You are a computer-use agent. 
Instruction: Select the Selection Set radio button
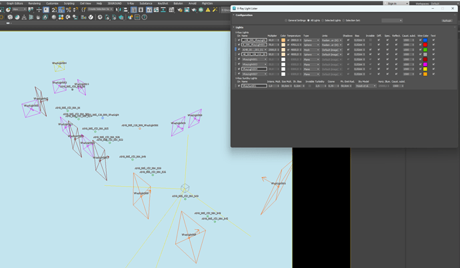pyautogui.click(x=343, y=21)
